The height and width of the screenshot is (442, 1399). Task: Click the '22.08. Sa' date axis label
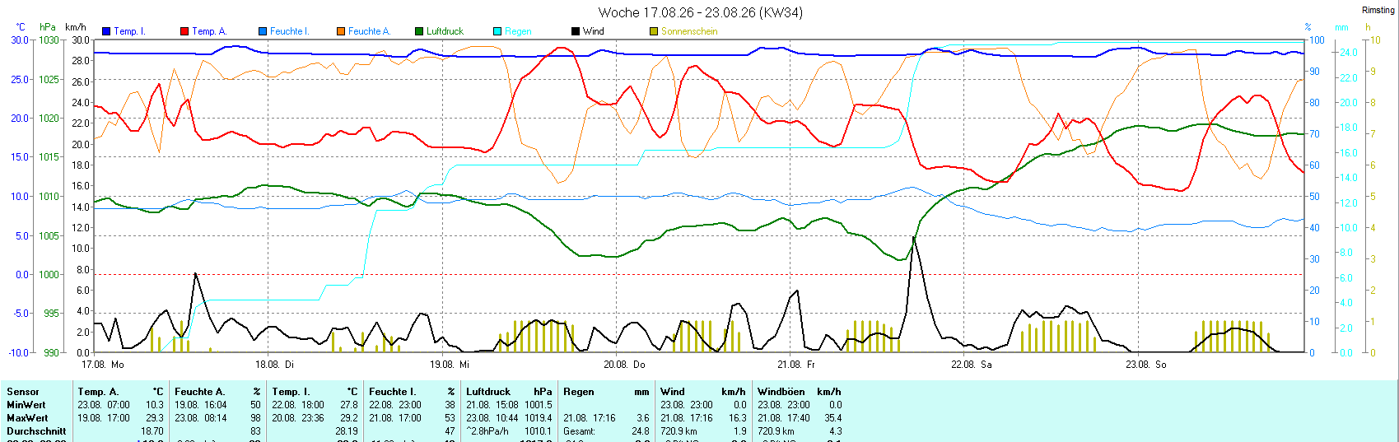pyautogui.click(x=972, y=364)
